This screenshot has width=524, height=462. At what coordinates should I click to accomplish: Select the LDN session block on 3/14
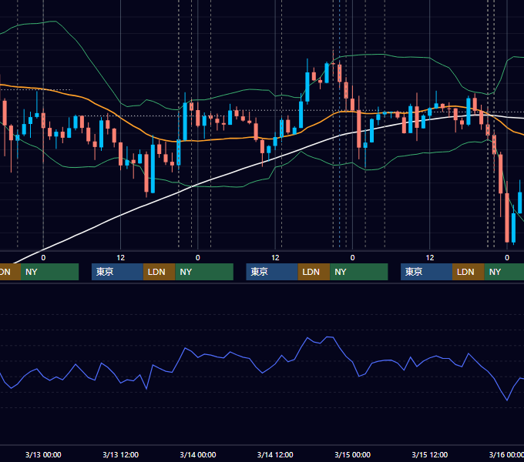coord(314,272)
